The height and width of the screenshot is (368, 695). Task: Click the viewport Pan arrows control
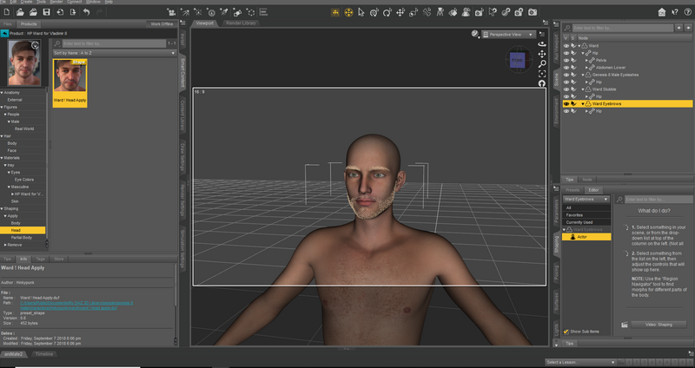point(542,54)
